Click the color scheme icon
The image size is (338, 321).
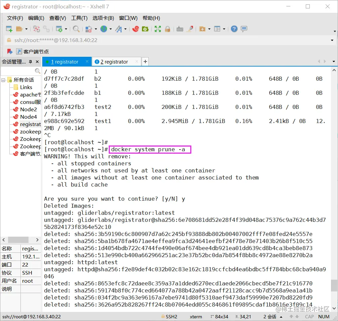click(89, 29)
